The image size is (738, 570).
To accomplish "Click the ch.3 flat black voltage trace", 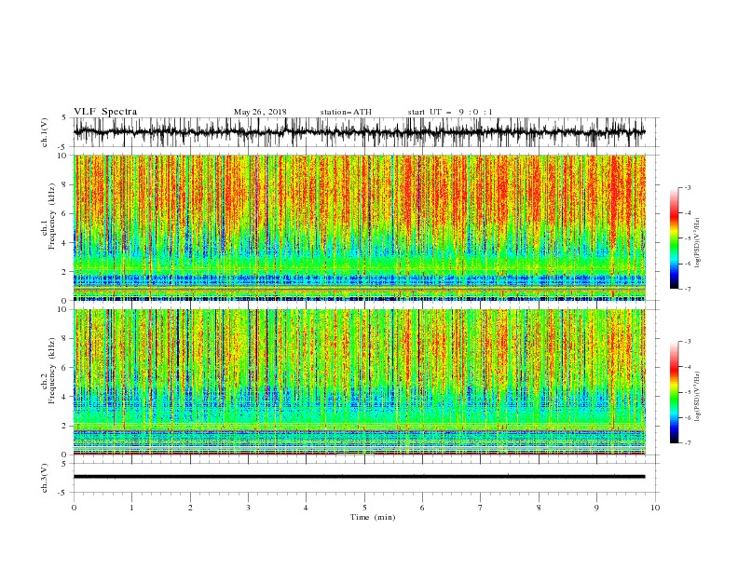I will point(359,477).
